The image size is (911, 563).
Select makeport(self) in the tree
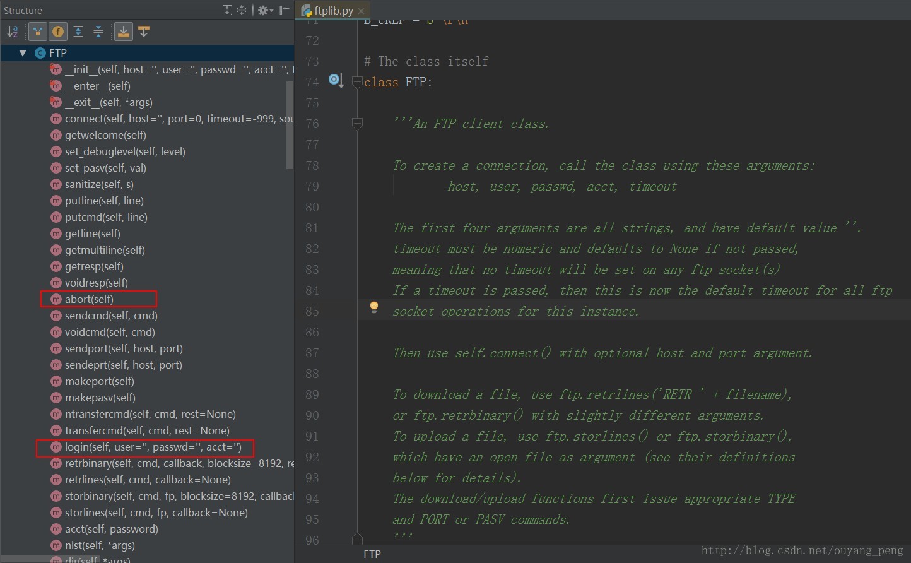(x=100, y=381)
